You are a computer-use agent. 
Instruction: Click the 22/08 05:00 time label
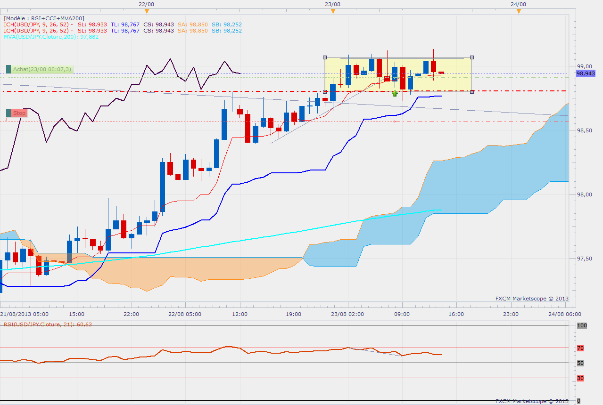tap(185, 314)
